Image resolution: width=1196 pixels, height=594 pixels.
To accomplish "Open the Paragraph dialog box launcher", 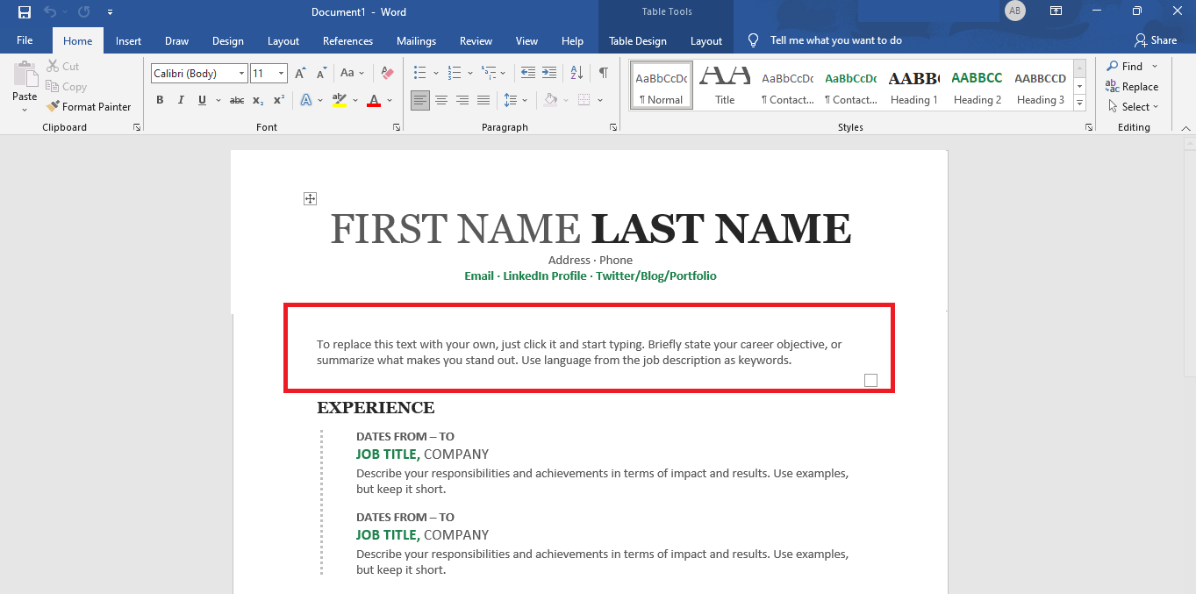I will pos(612,127).
